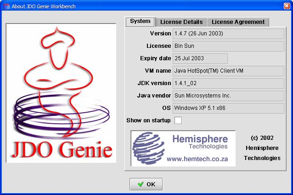Click the "Show on startup" label
The image size is (293, 195).
point(148,120)
